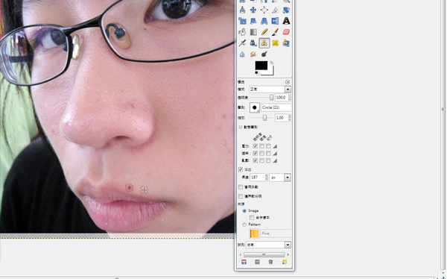The height and width of the screenshot is (279, 447).
Task: Select the Image source radio button
Action: tap(244, 211)
